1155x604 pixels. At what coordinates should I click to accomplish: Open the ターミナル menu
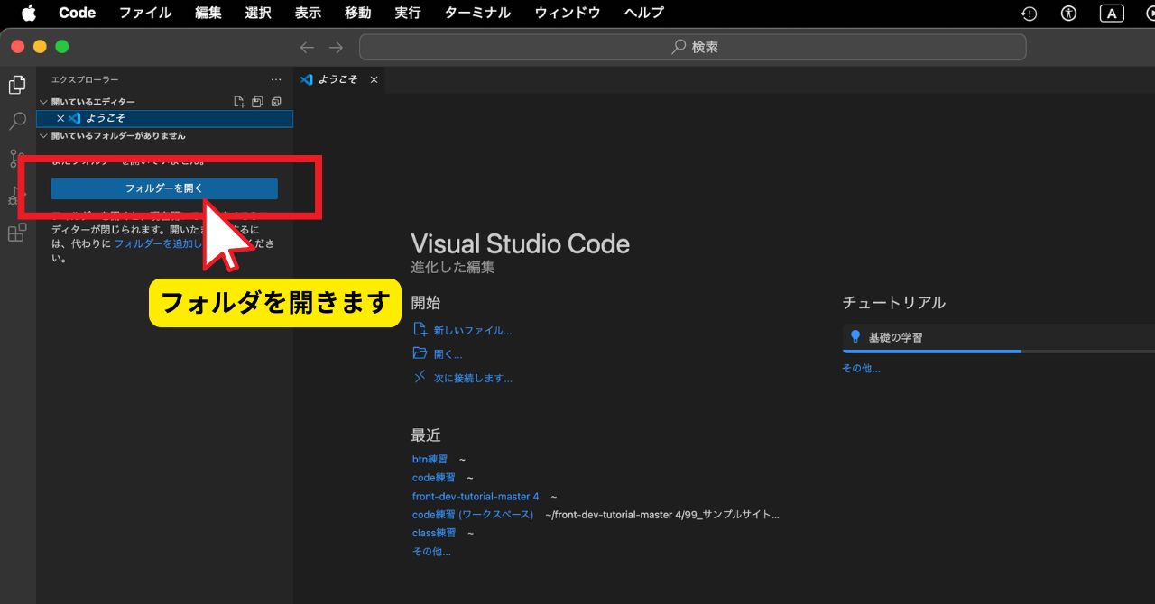click(477, 13)
